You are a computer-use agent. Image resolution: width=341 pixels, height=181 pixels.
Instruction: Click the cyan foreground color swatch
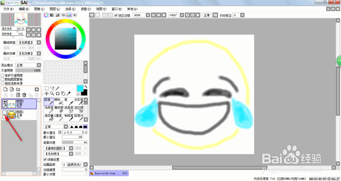coord(80,88)
